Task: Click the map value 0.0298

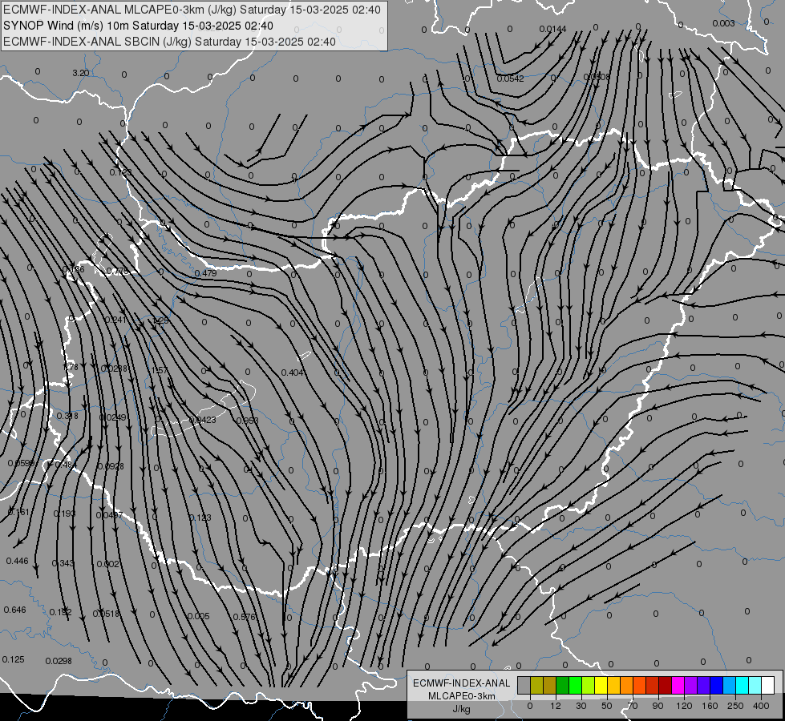Action: (59, 661)
